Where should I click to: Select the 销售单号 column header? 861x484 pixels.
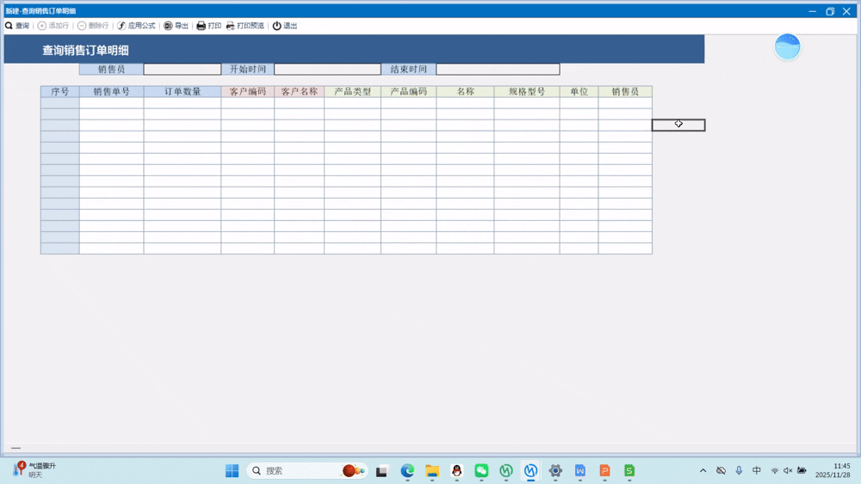tap(111, 91)
